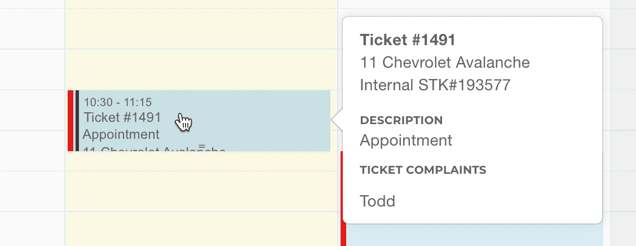Click the bold "Ticket #1491" popover title

point(407,40)
